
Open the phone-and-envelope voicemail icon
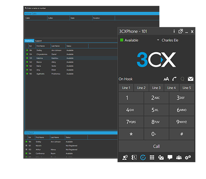click(161, 157)
